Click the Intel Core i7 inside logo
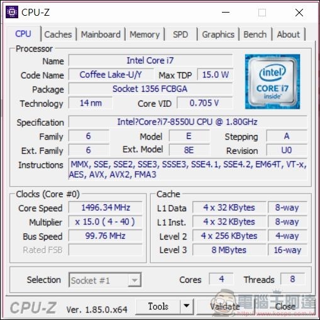Screen dimensions: 320x320 272,82
